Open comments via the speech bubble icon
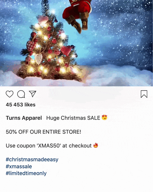Viewport: 153px width, 192px height. (x=21, y=94)
